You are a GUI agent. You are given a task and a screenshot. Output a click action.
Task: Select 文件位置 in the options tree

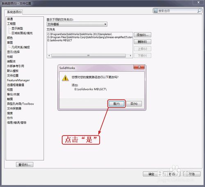(x=13, y=75)
